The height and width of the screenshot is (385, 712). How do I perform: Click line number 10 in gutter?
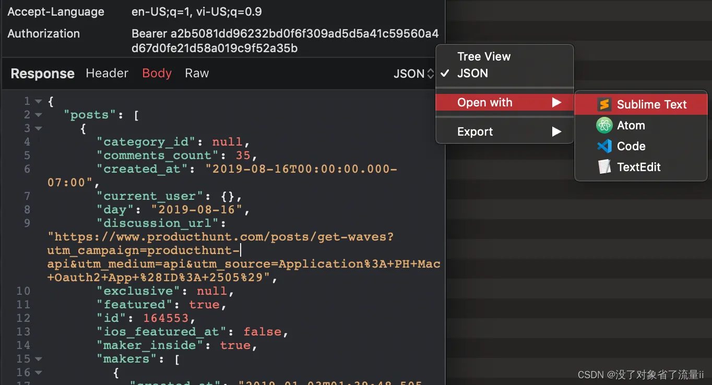pos(23,291)
